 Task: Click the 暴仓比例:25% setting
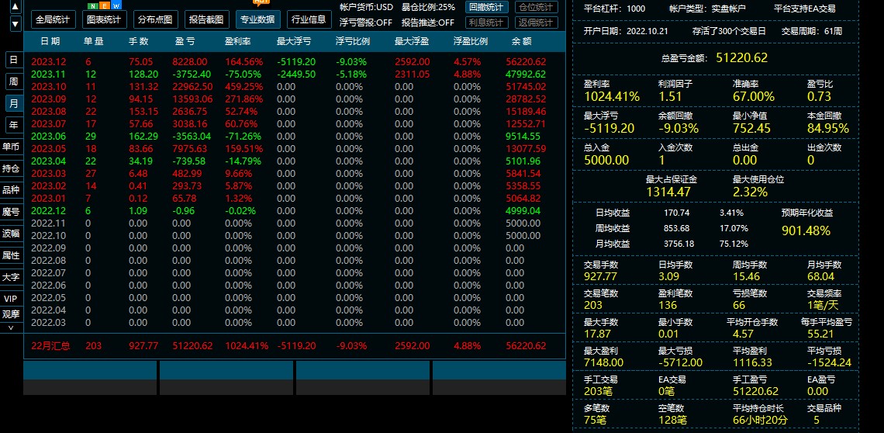click(x=429, y=7)
